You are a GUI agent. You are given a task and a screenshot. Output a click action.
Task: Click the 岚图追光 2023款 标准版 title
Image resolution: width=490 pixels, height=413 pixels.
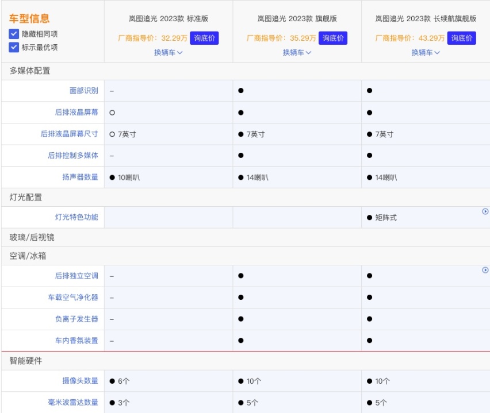point(169,19)
